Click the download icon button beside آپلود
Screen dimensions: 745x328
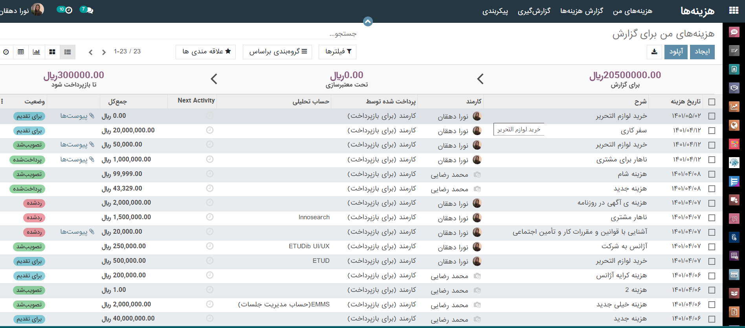coord(654,52)
